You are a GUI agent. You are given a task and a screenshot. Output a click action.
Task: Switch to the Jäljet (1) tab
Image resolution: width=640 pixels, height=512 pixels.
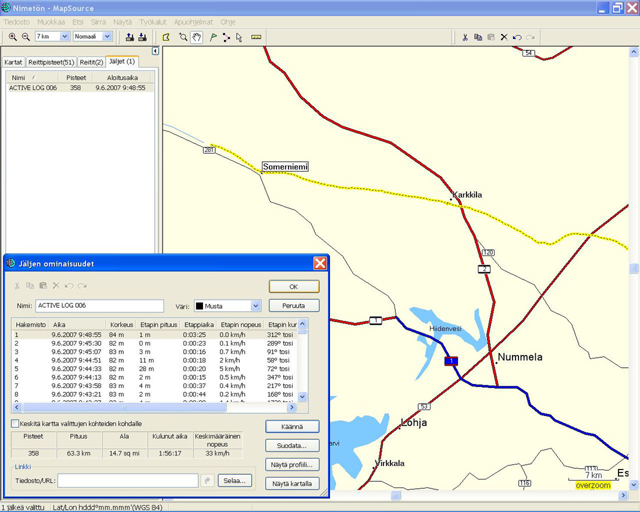point(122,61)
